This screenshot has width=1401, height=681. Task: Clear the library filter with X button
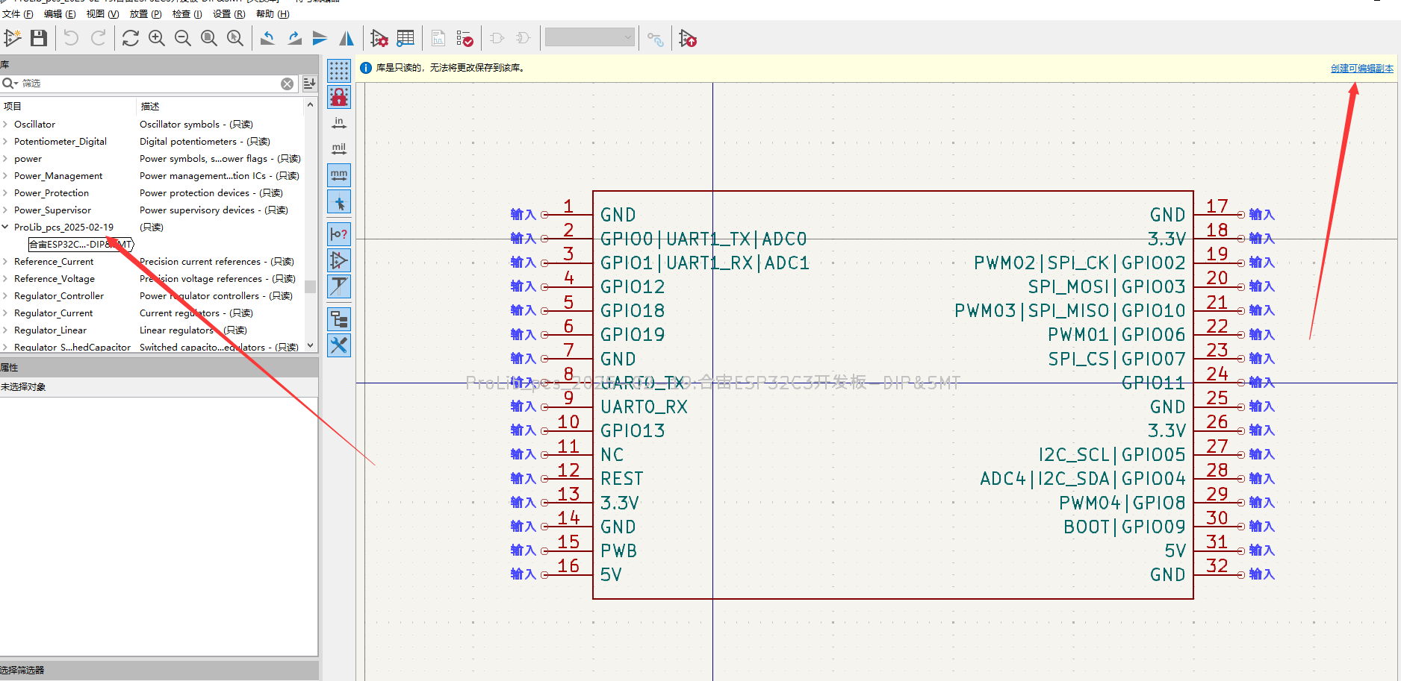287,84
